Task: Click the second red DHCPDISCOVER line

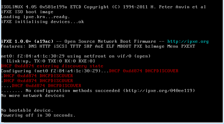Action: click(38, 76)
